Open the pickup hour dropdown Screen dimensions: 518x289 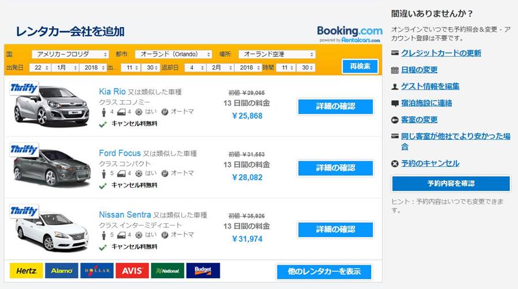(131, 67)
